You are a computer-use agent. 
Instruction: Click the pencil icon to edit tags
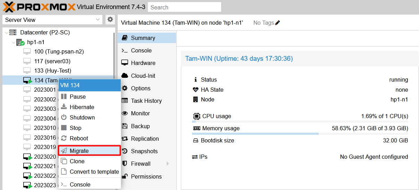point(277,23)
